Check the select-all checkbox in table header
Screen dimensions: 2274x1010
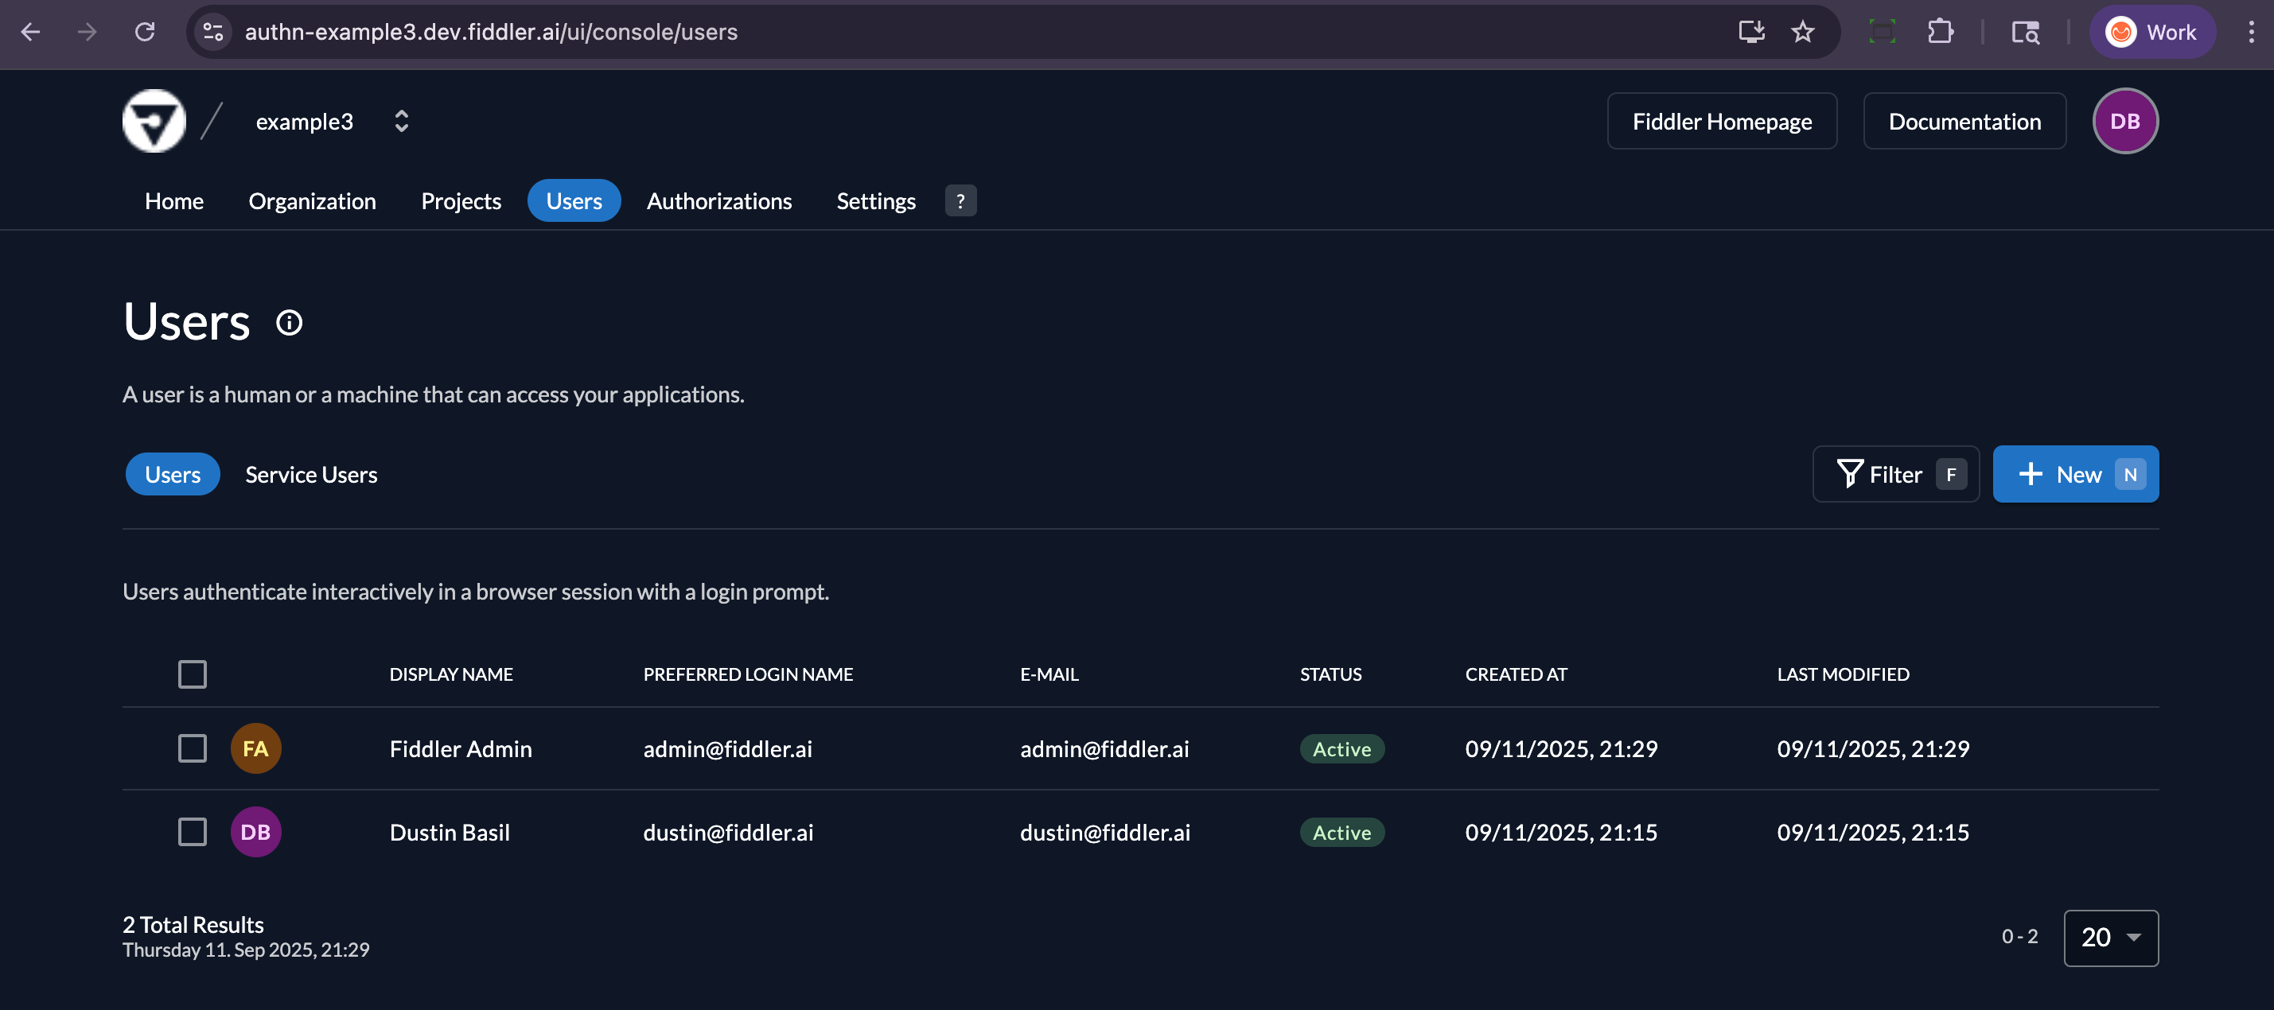click(x=192, y=674)
